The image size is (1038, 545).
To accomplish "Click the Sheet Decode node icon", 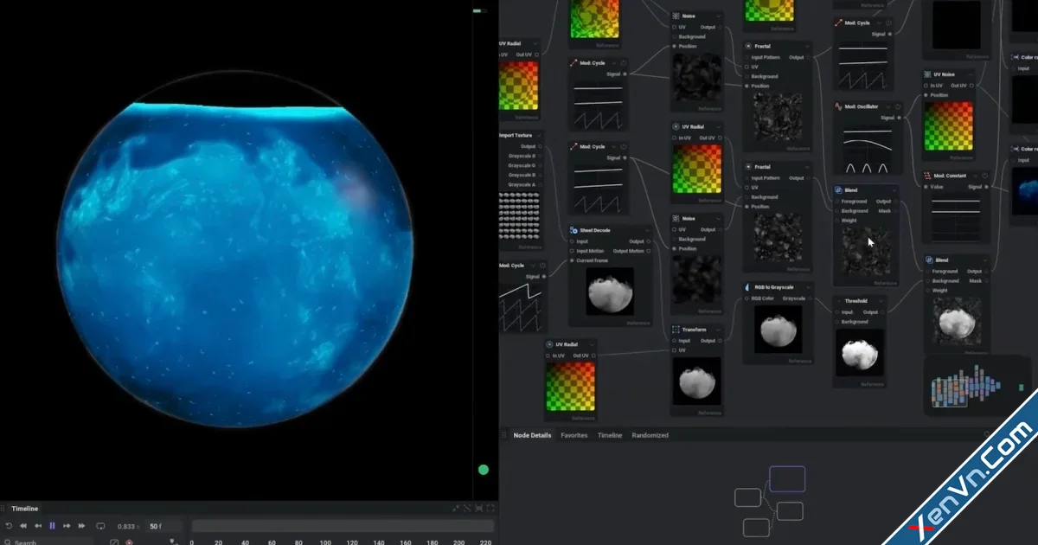I will pos(574,231).
